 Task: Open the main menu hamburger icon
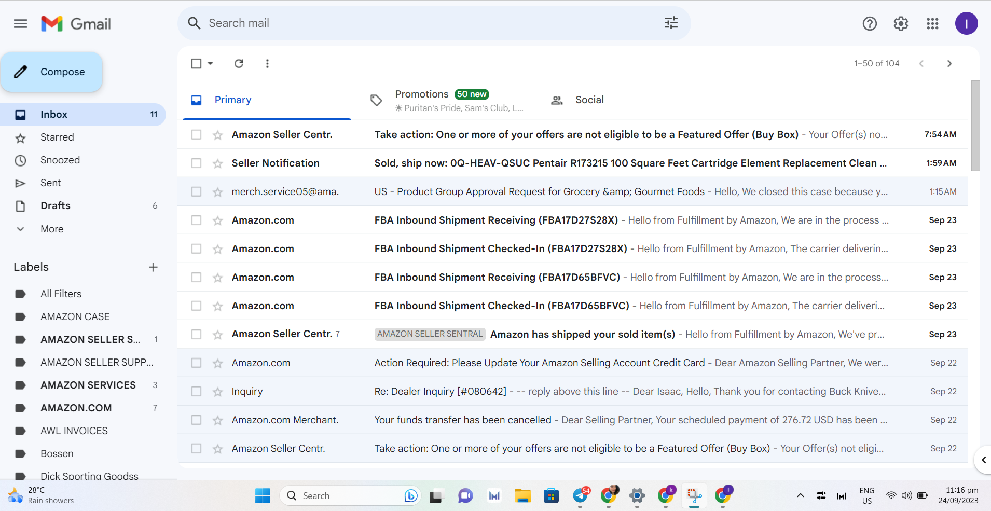coord(21,24)
